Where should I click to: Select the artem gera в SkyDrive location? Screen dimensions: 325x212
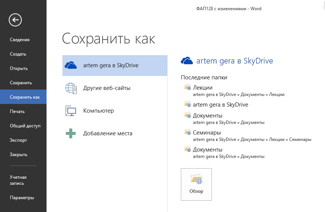115,65
